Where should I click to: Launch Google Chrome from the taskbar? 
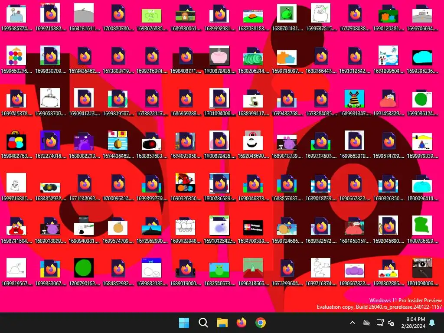coord(261,323)
